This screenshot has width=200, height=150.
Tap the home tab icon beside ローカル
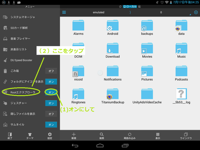(120, 7)
